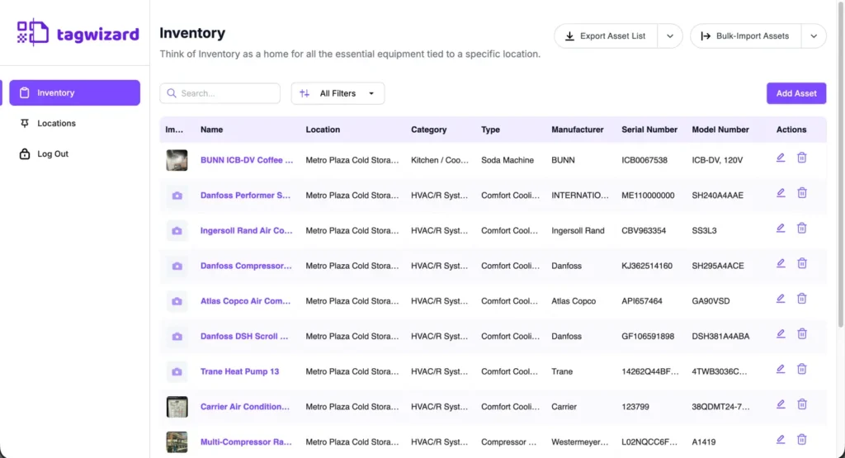Click the BUNN coffee machine thumbnail
The width and height of the screenshot is (845, 458).
177,160
